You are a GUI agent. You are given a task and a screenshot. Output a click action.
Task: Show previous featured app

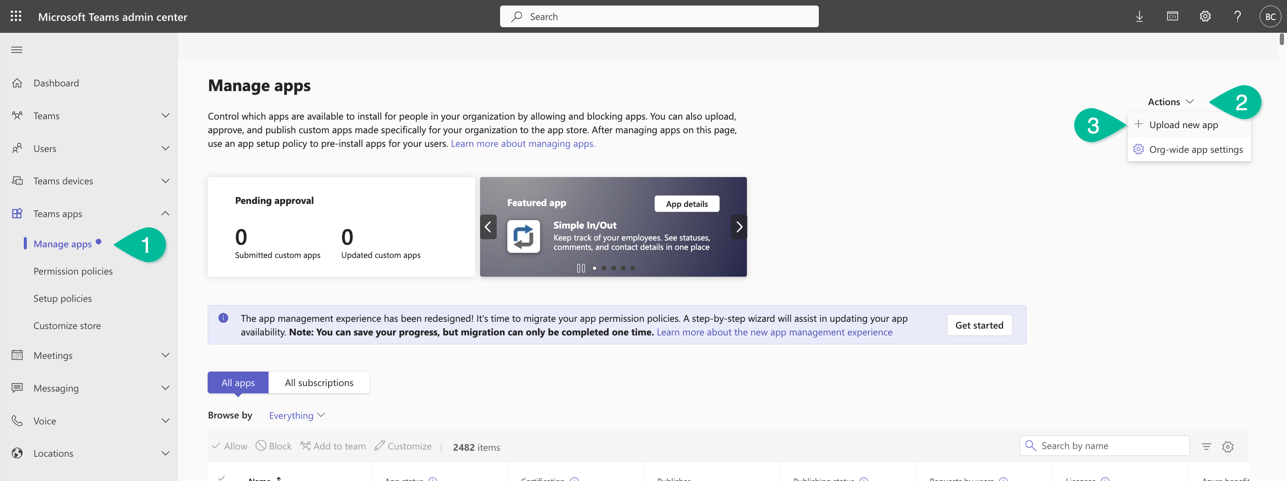click(x=488, y=227)
